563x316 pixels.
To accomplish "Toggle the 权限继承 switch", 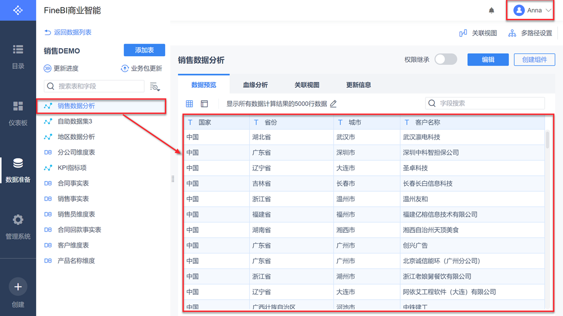I will (x=446, y=60).
